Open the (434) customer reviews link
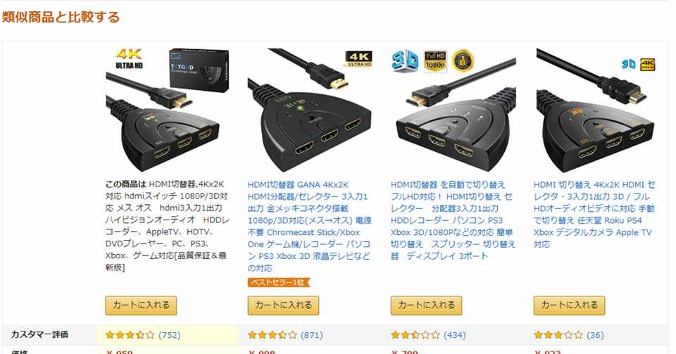The height and width of the screenshot is (354, 676). click(x=455, y=335)
